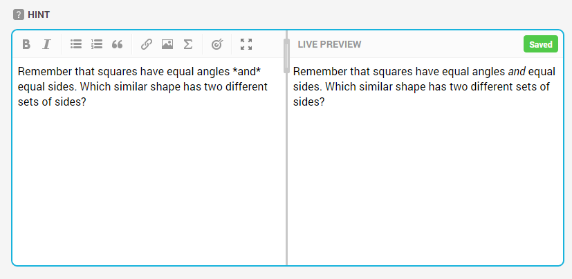The width and height of the screenshot is (572, 279).
Task: Click the question mark icon beside HINT
Action: 19,15
